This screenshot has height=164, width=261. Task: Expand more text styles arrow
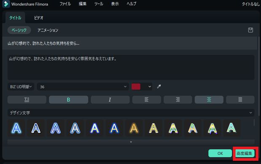pyautogui.click(x=131, y=142)
